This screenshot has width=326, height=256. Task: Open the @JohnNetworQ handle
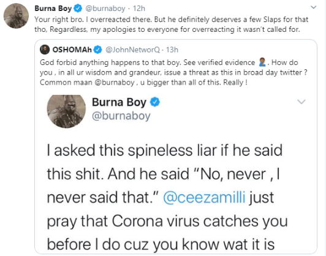coord(132,50)
